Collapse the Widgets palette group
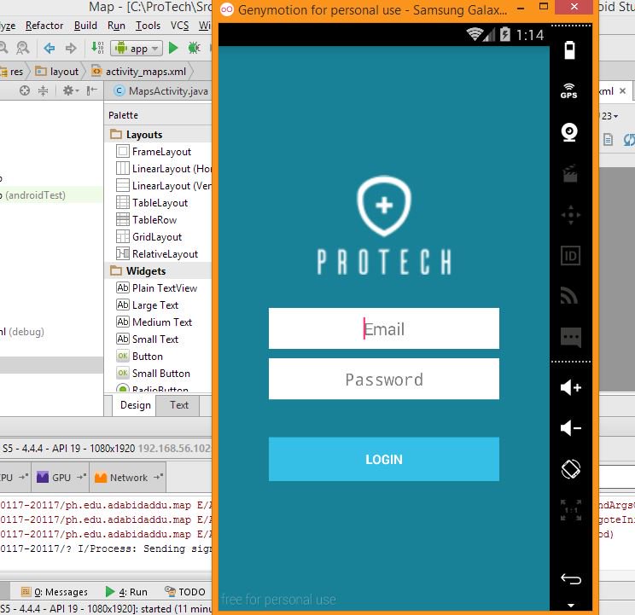 (x=158, y=270)
